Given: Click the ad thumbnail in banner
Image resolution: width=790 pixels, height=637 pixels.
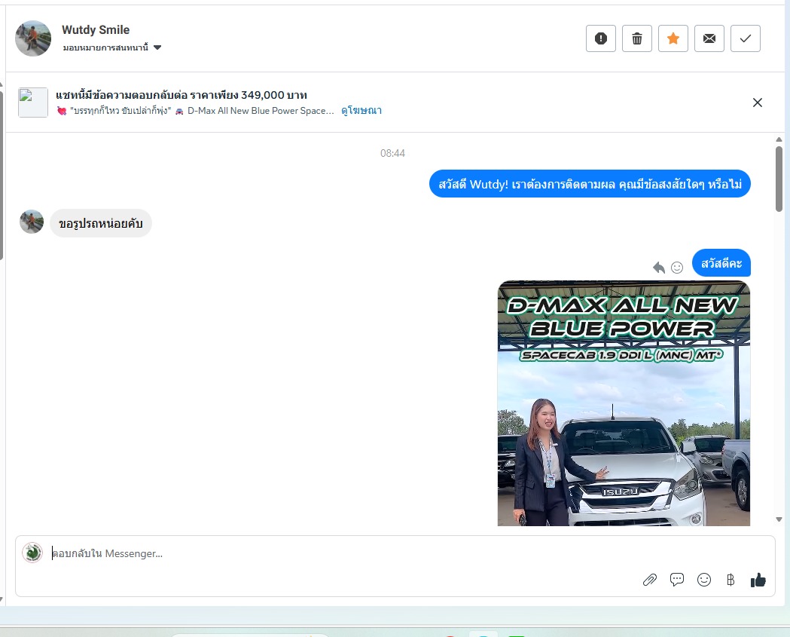Looking at the screenshot, I should pos(32,103).
